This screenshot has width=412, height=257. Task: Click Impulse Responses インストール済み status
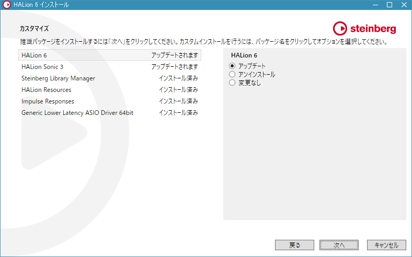178,101
